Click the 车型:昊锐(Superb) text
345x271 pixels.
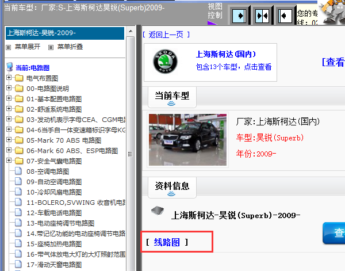pos(270,138)
